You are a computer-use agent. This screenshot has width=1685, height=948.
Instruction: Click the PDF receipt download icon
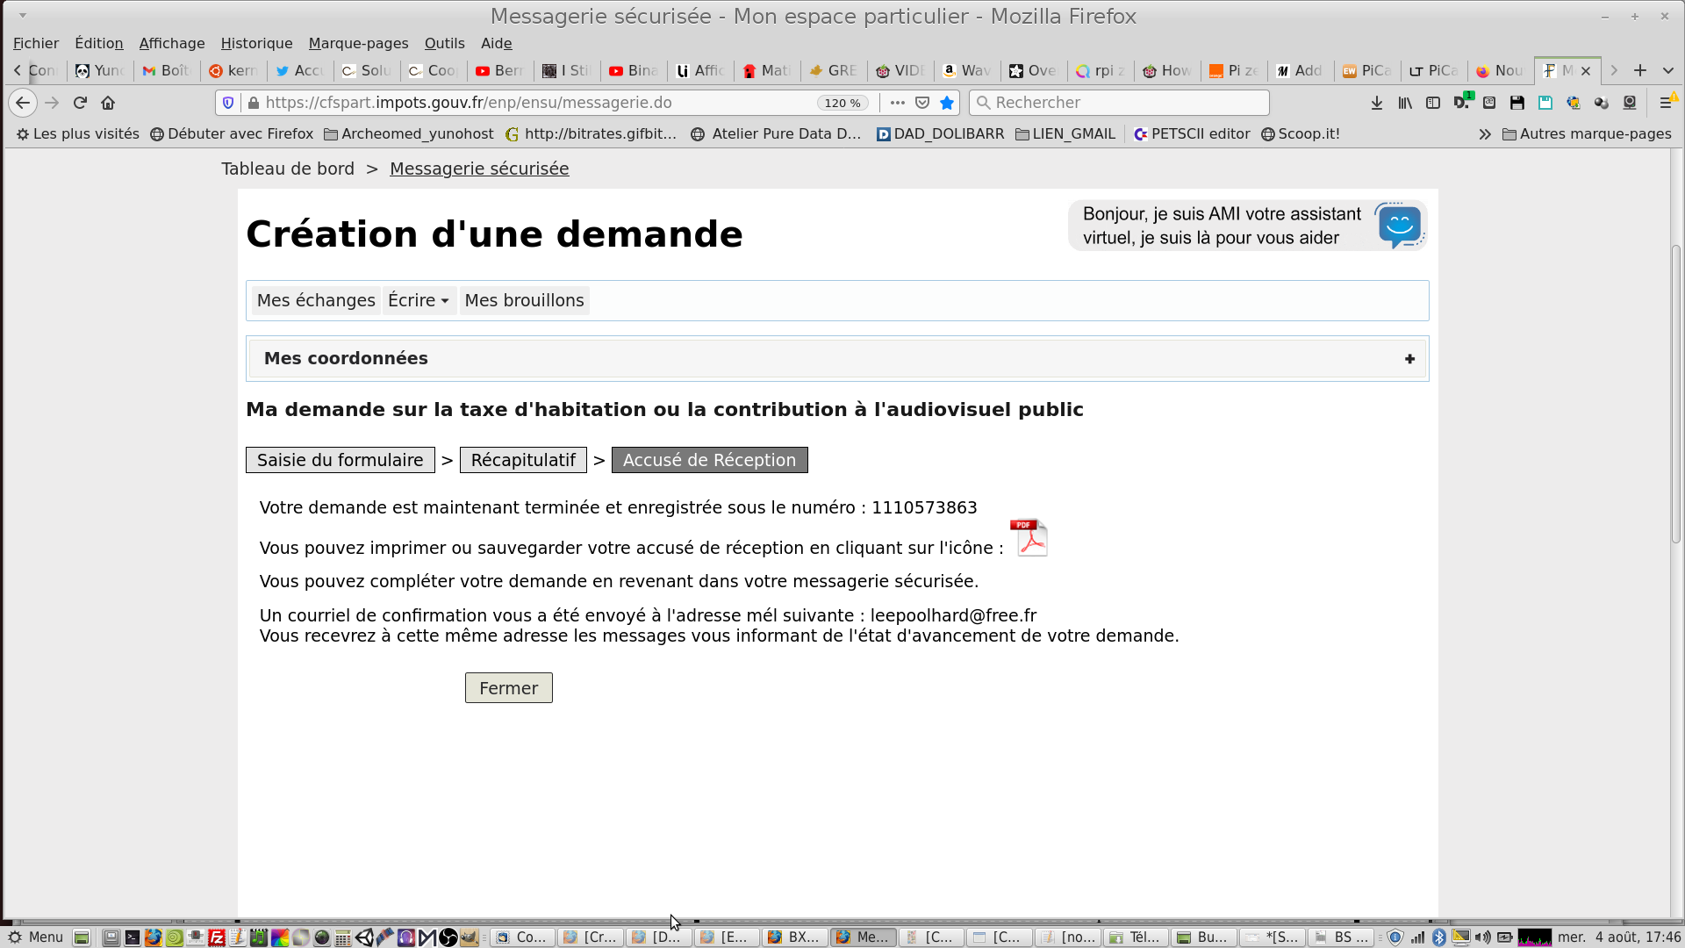tap(1029, 538)
